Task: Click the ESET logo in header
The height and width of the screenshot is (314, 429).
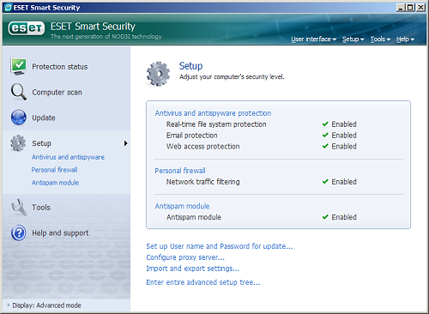Action: click(27, 28)
